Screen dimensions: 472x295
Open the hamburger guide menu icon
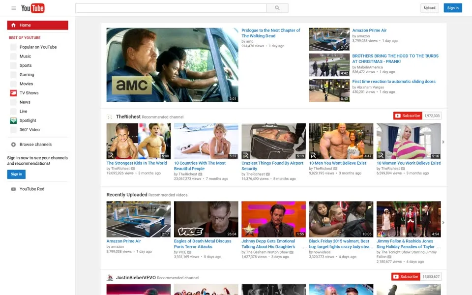(14, 8)
